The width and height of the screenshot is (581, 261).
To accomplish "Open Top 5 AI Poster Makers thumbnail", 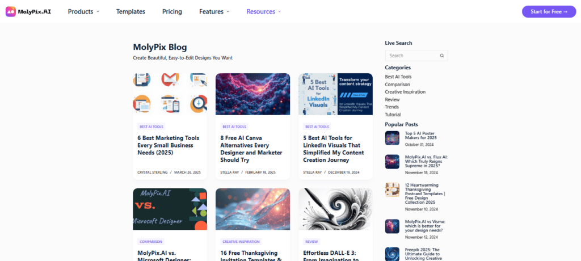I will [392, 138].
